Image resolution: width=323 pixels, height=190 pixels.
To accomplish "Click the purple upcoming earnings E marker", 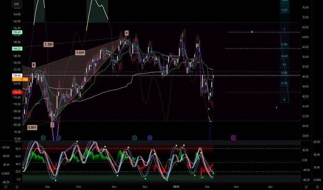I will point(233,137).
